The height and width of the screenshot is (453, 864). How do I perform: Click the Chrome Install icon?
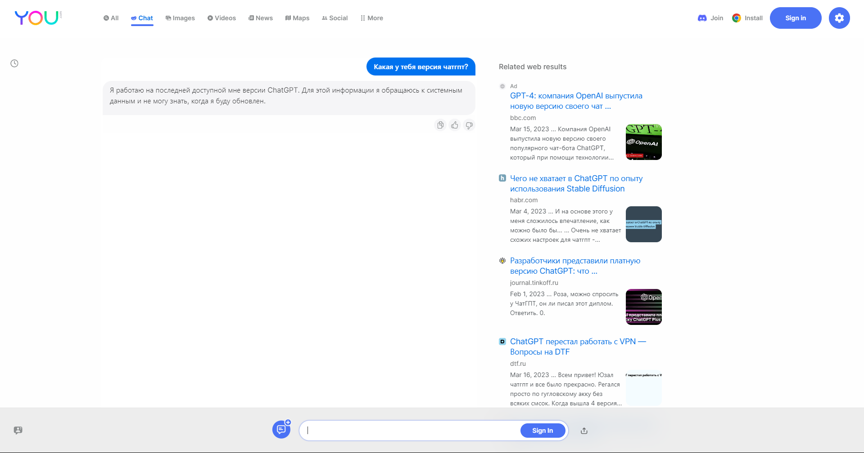pyautogui.click(x=737, y=18)
